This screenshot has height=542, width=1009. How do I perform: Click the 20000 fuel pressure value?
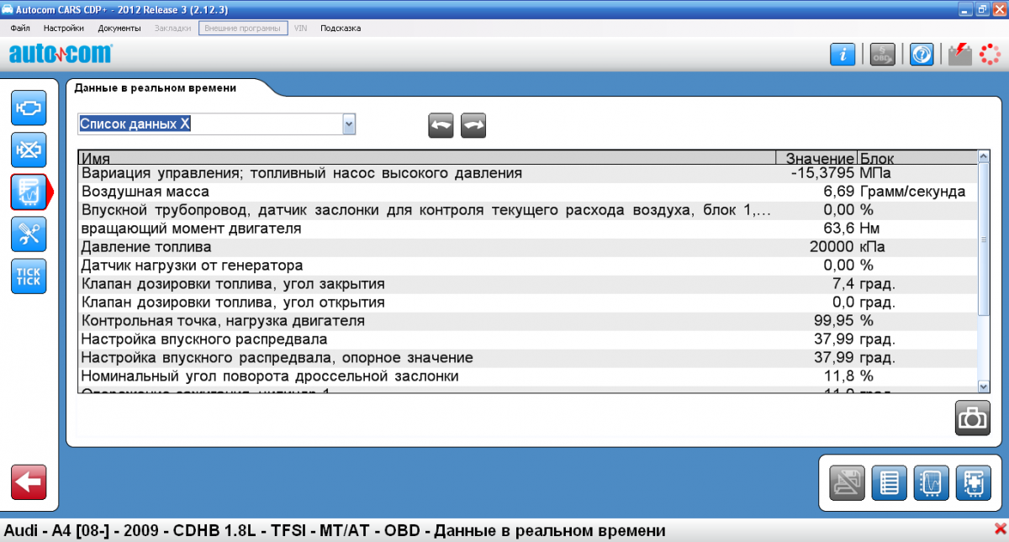tap(832, 247)
